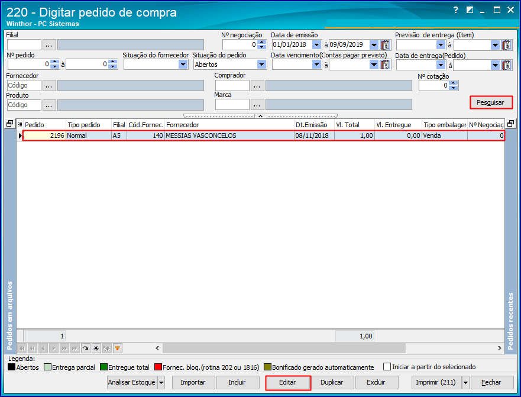Open Situação do pedido dropdown showing Abertos
Image resolution: width=521 pixels, height=397 pixels.
click(261, 64)
